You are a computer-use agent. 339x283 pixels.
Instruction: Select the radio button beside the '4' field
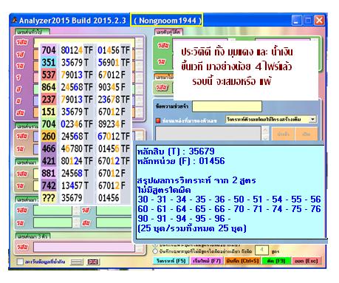[155, 251]
